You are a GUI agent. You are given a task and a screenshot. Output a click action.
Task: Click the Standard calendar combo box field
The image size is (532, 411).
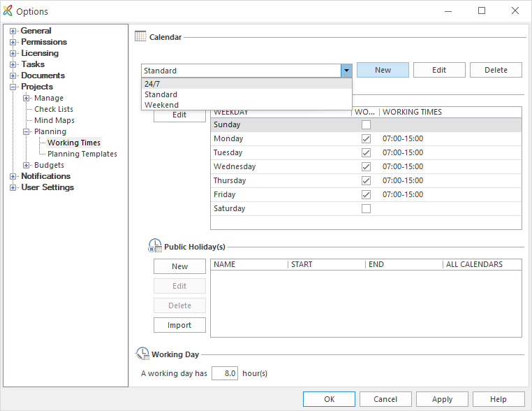(x=242, y=71)
